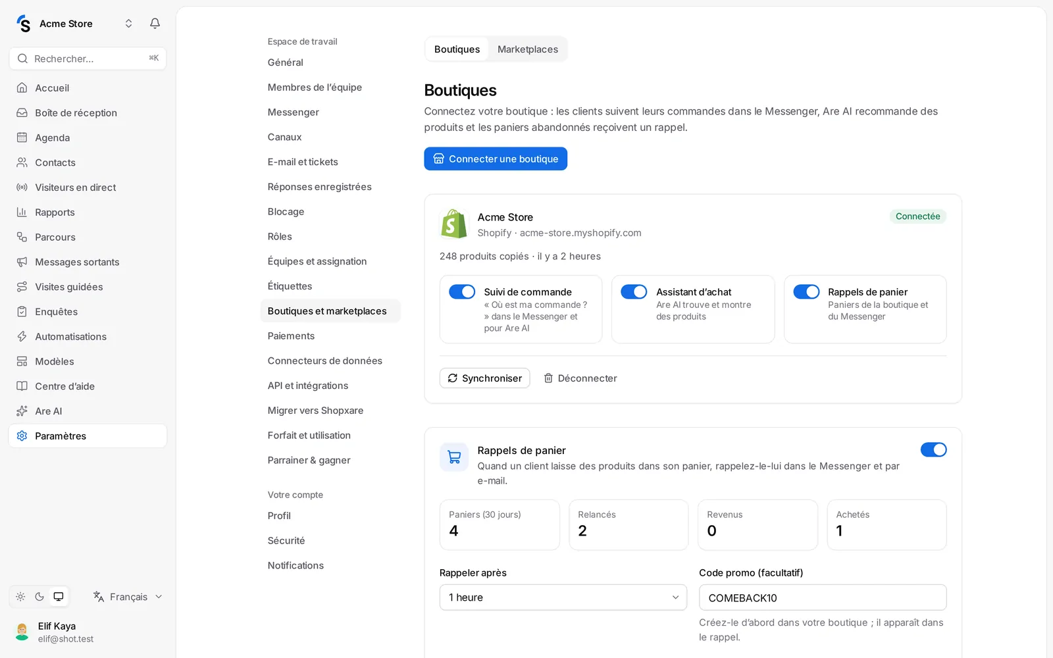This screenshot has width=1053, height=658.
Task: Open Français language dropdown
Action: coord(128,597)
